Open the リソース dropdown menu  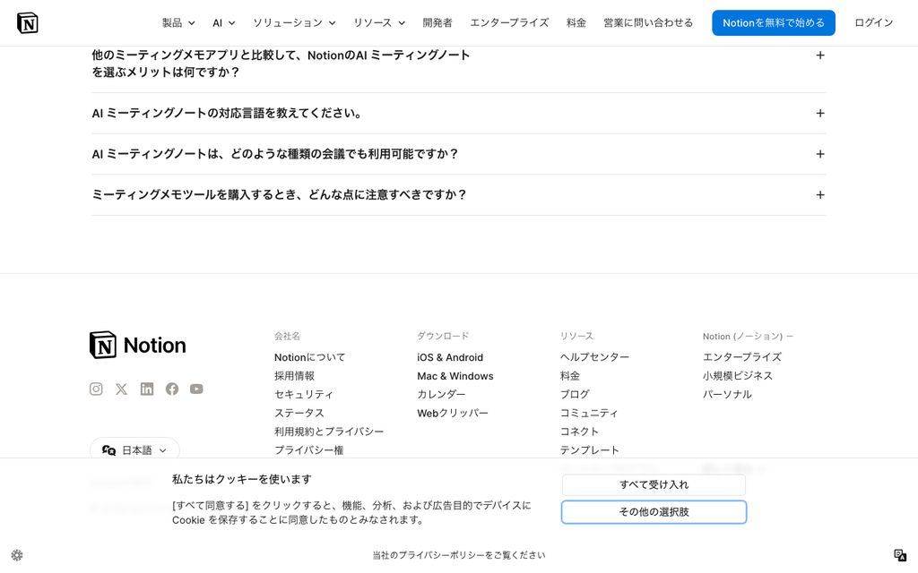[379, 22]
